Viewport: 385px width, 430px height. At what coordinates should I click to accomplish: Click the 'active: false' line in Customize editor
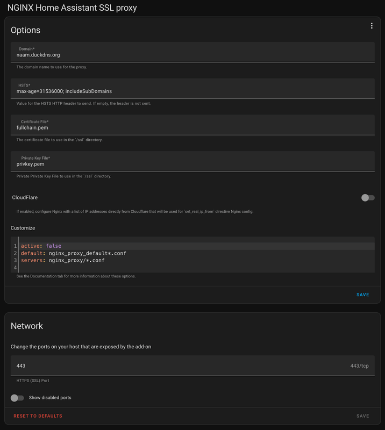point(41,246)
